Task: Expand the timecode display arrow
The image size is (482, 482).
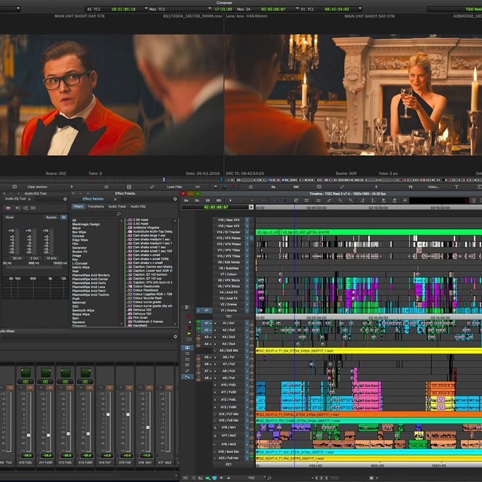Action: pyautogui.click(x=251, y=207)
